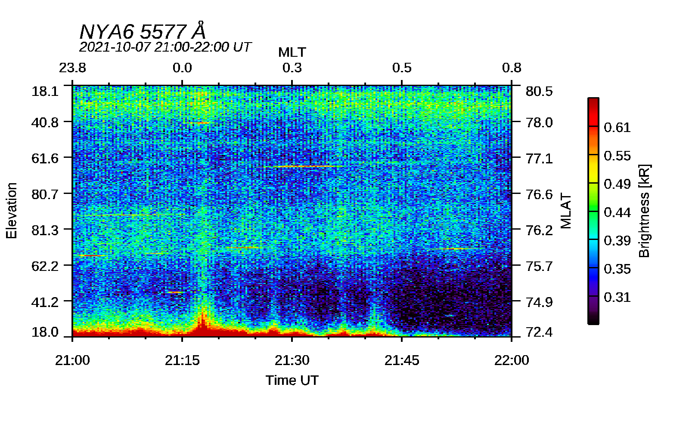Click the long orange streak at MLAT 77.1
This screenshot has height=430, width=689.
[301, 166]
